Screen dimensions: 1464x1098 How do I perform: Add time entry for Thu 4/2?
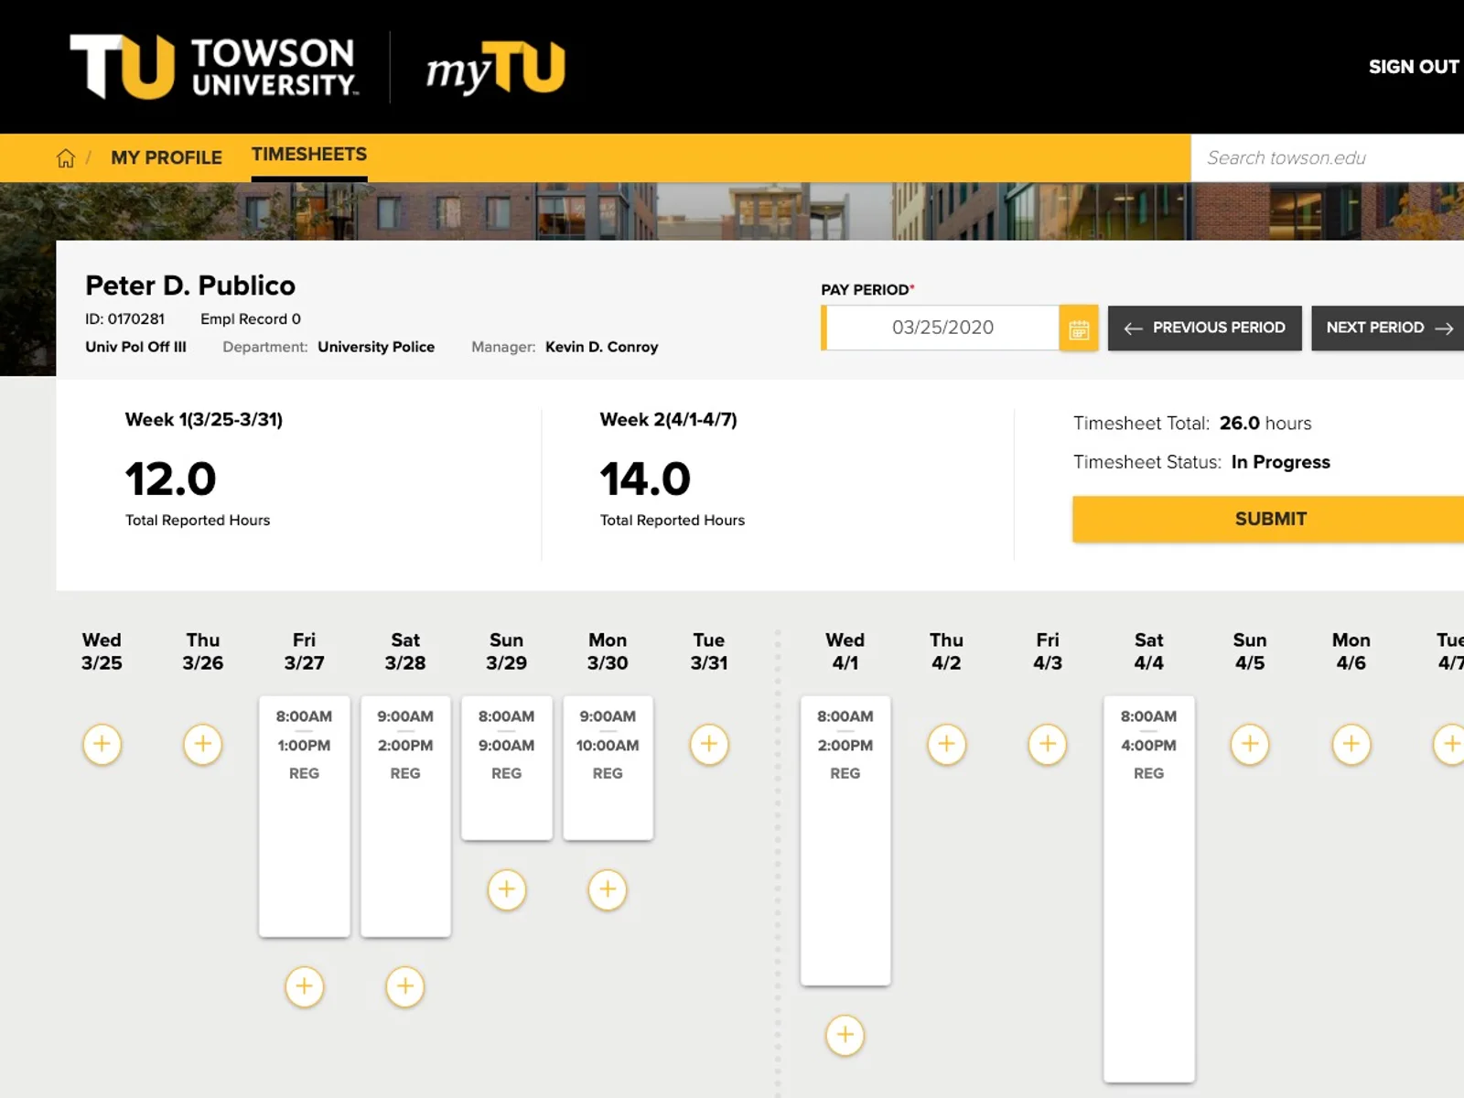tap(947, 744)
